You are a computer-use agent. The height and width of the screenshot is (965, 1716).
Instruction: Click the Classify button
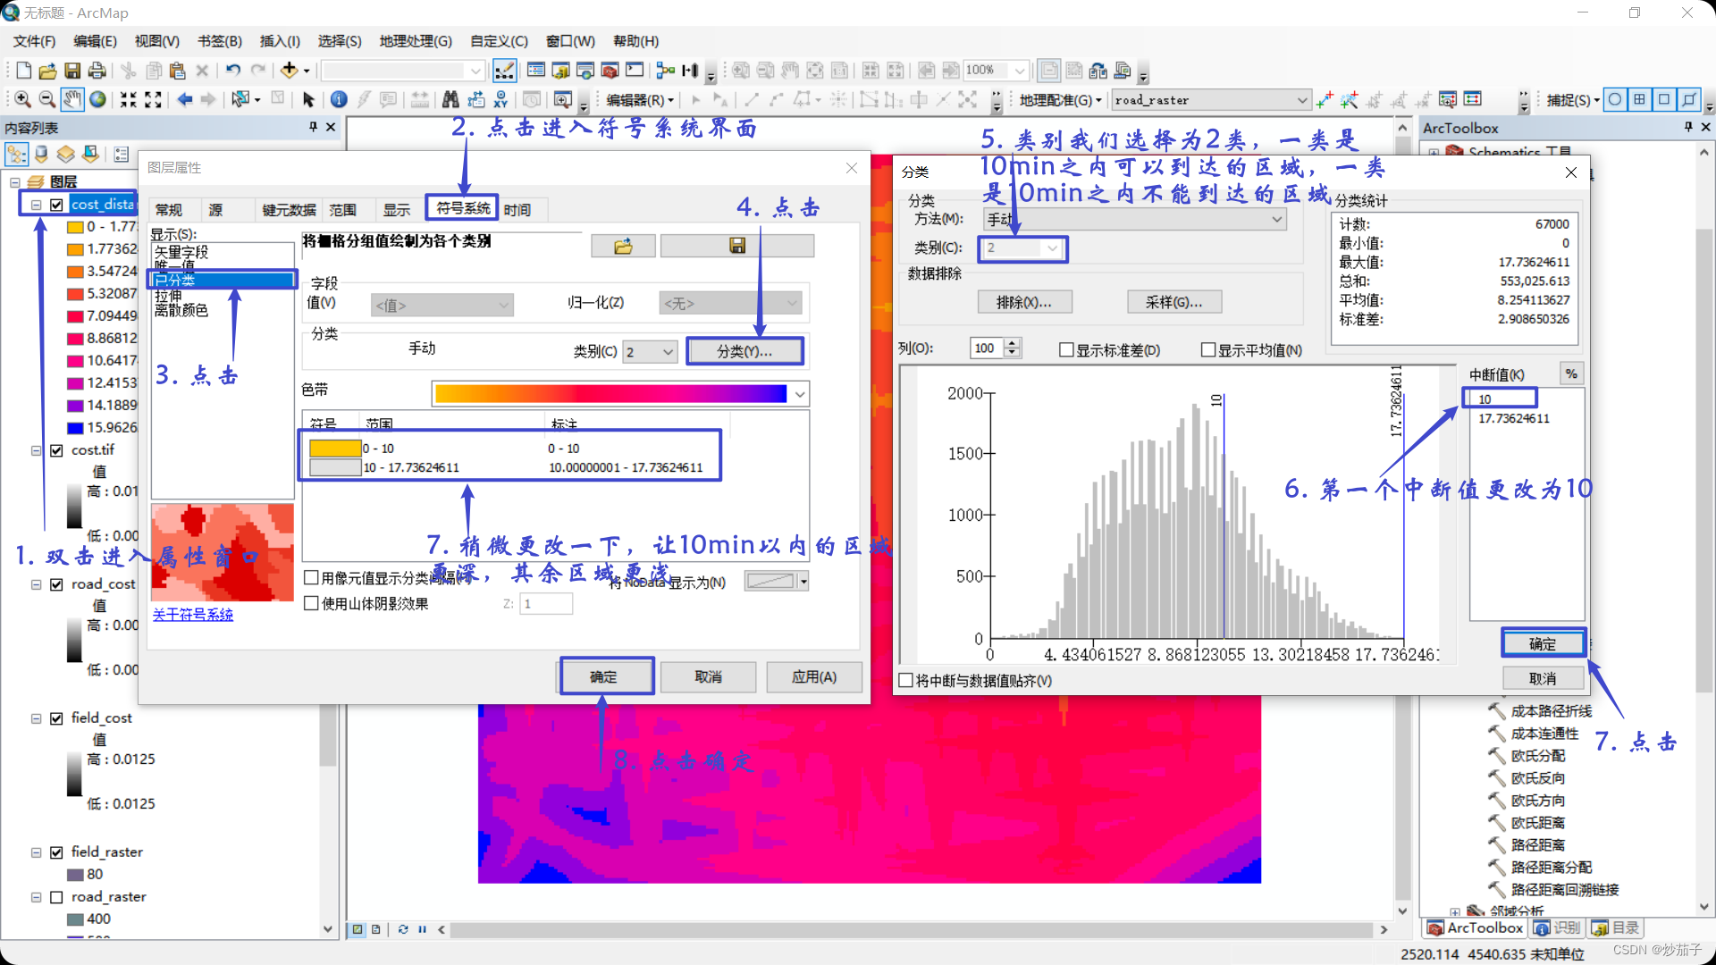[744, 351]
